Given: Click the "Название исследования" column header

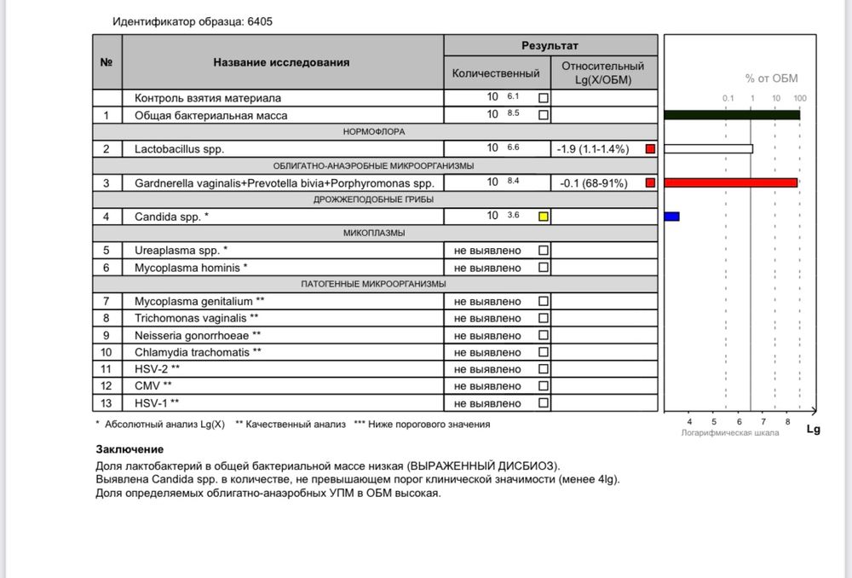Looking at the screenshot, I should 281,62.
